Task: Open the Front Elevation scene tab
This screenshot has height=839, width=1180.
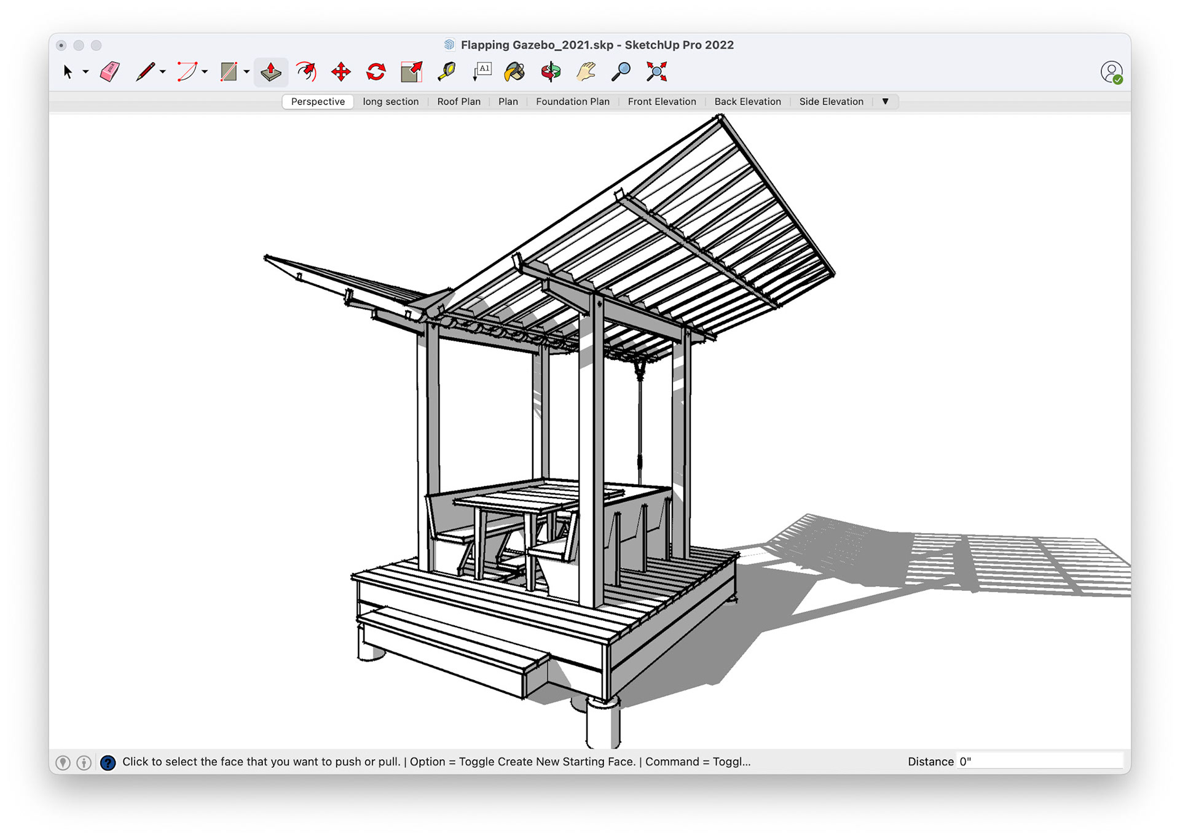Action: pyautogui.click(x=662, y=101)
